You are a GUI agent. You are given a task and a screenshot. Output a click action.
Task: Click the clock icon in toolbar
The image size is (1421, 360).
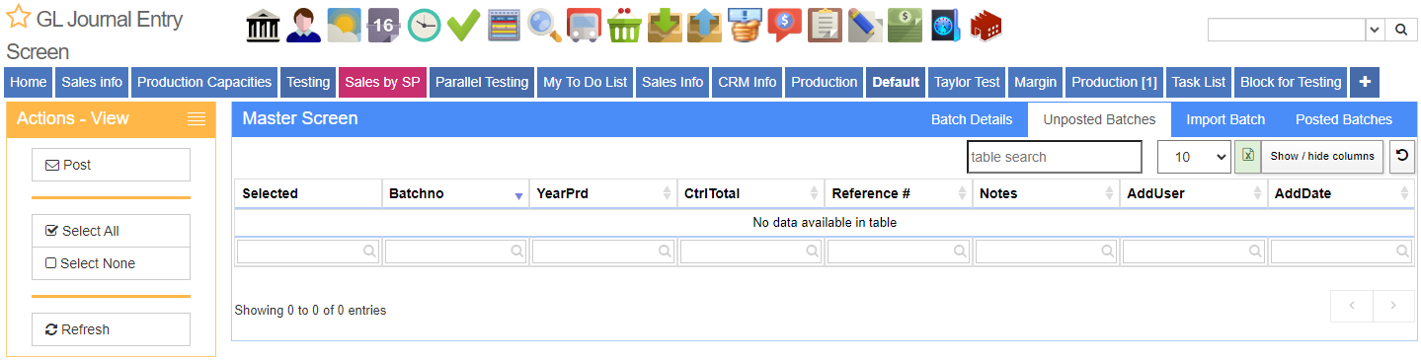(423, 26)
